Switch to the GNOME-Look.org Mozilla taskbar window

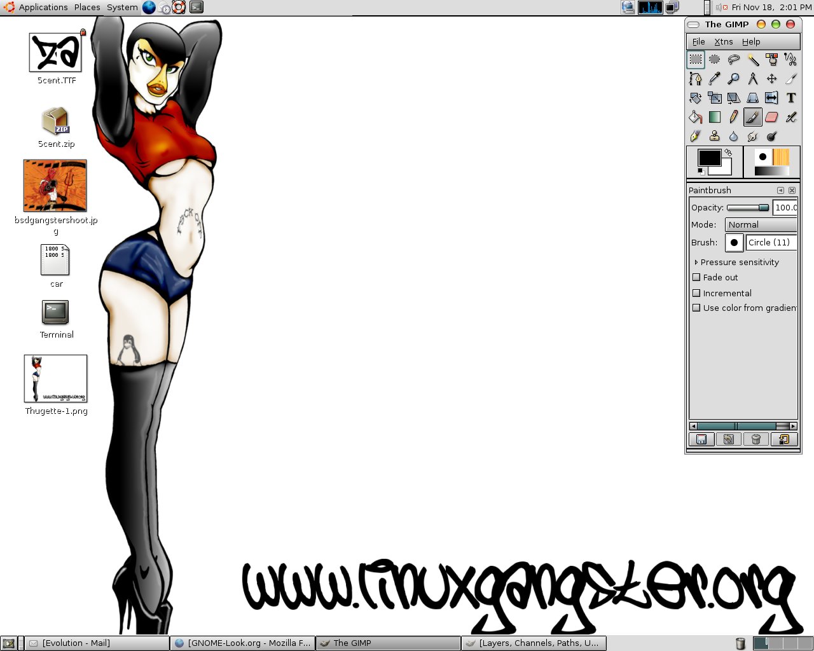(x=243, y=643)
